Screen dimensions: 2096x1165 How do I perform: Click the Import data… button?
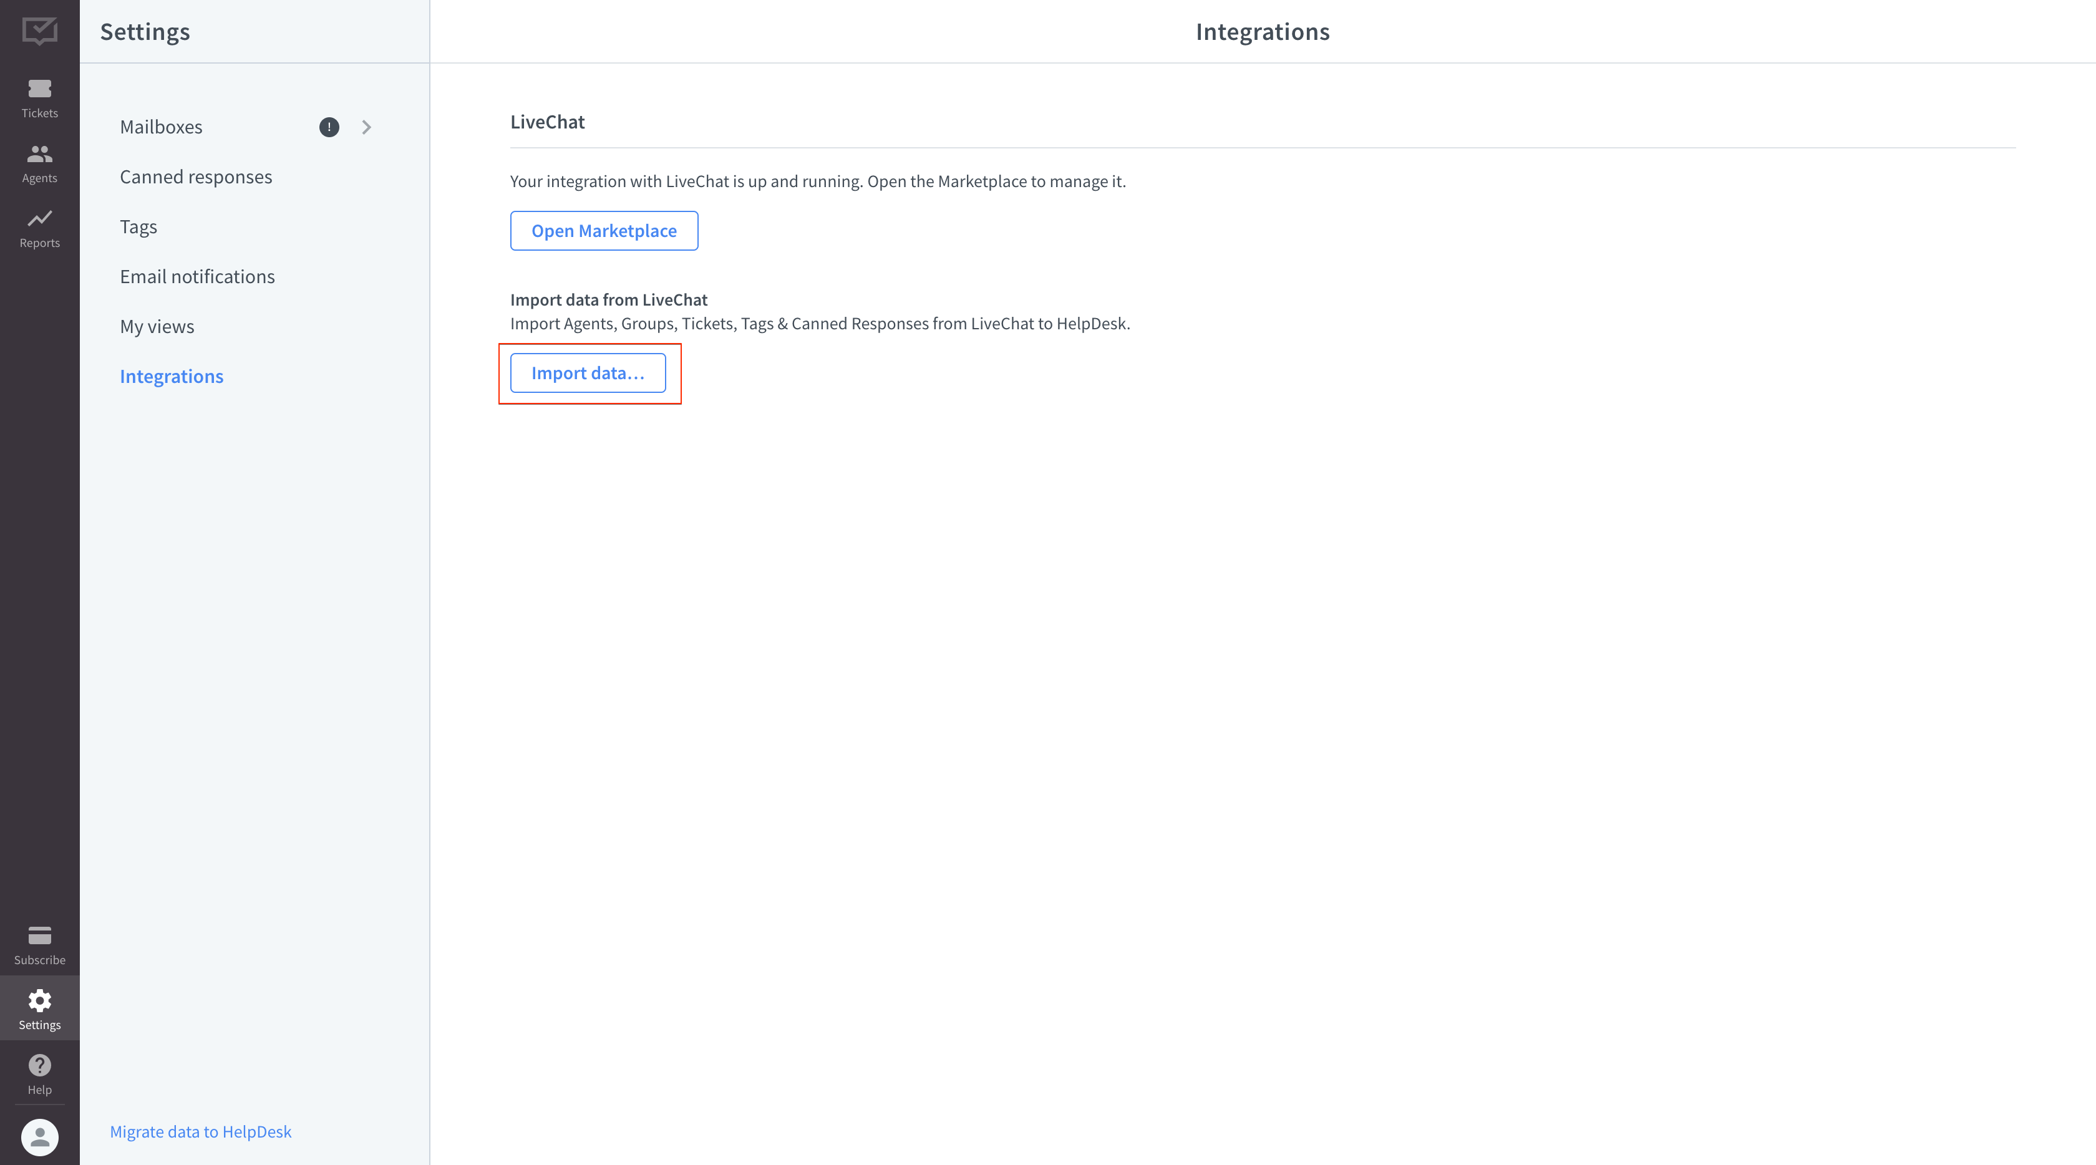(588, 372)
